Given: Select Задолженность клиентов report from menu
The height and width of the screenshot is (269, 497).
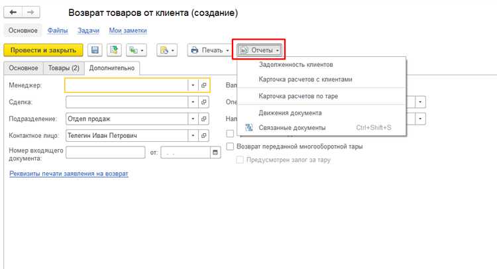Looking at the screenshot, I should point(296,65).
